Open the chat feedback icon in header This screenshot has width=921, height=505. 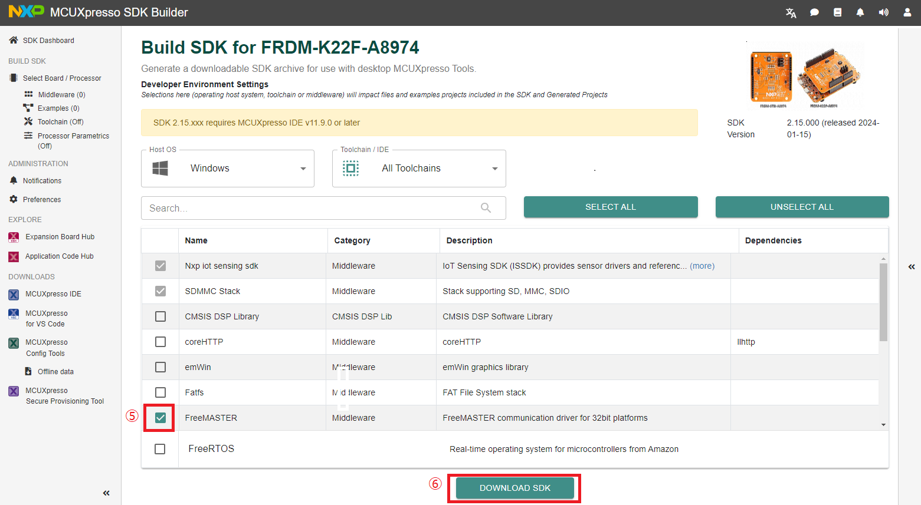[x=814, y=12]
